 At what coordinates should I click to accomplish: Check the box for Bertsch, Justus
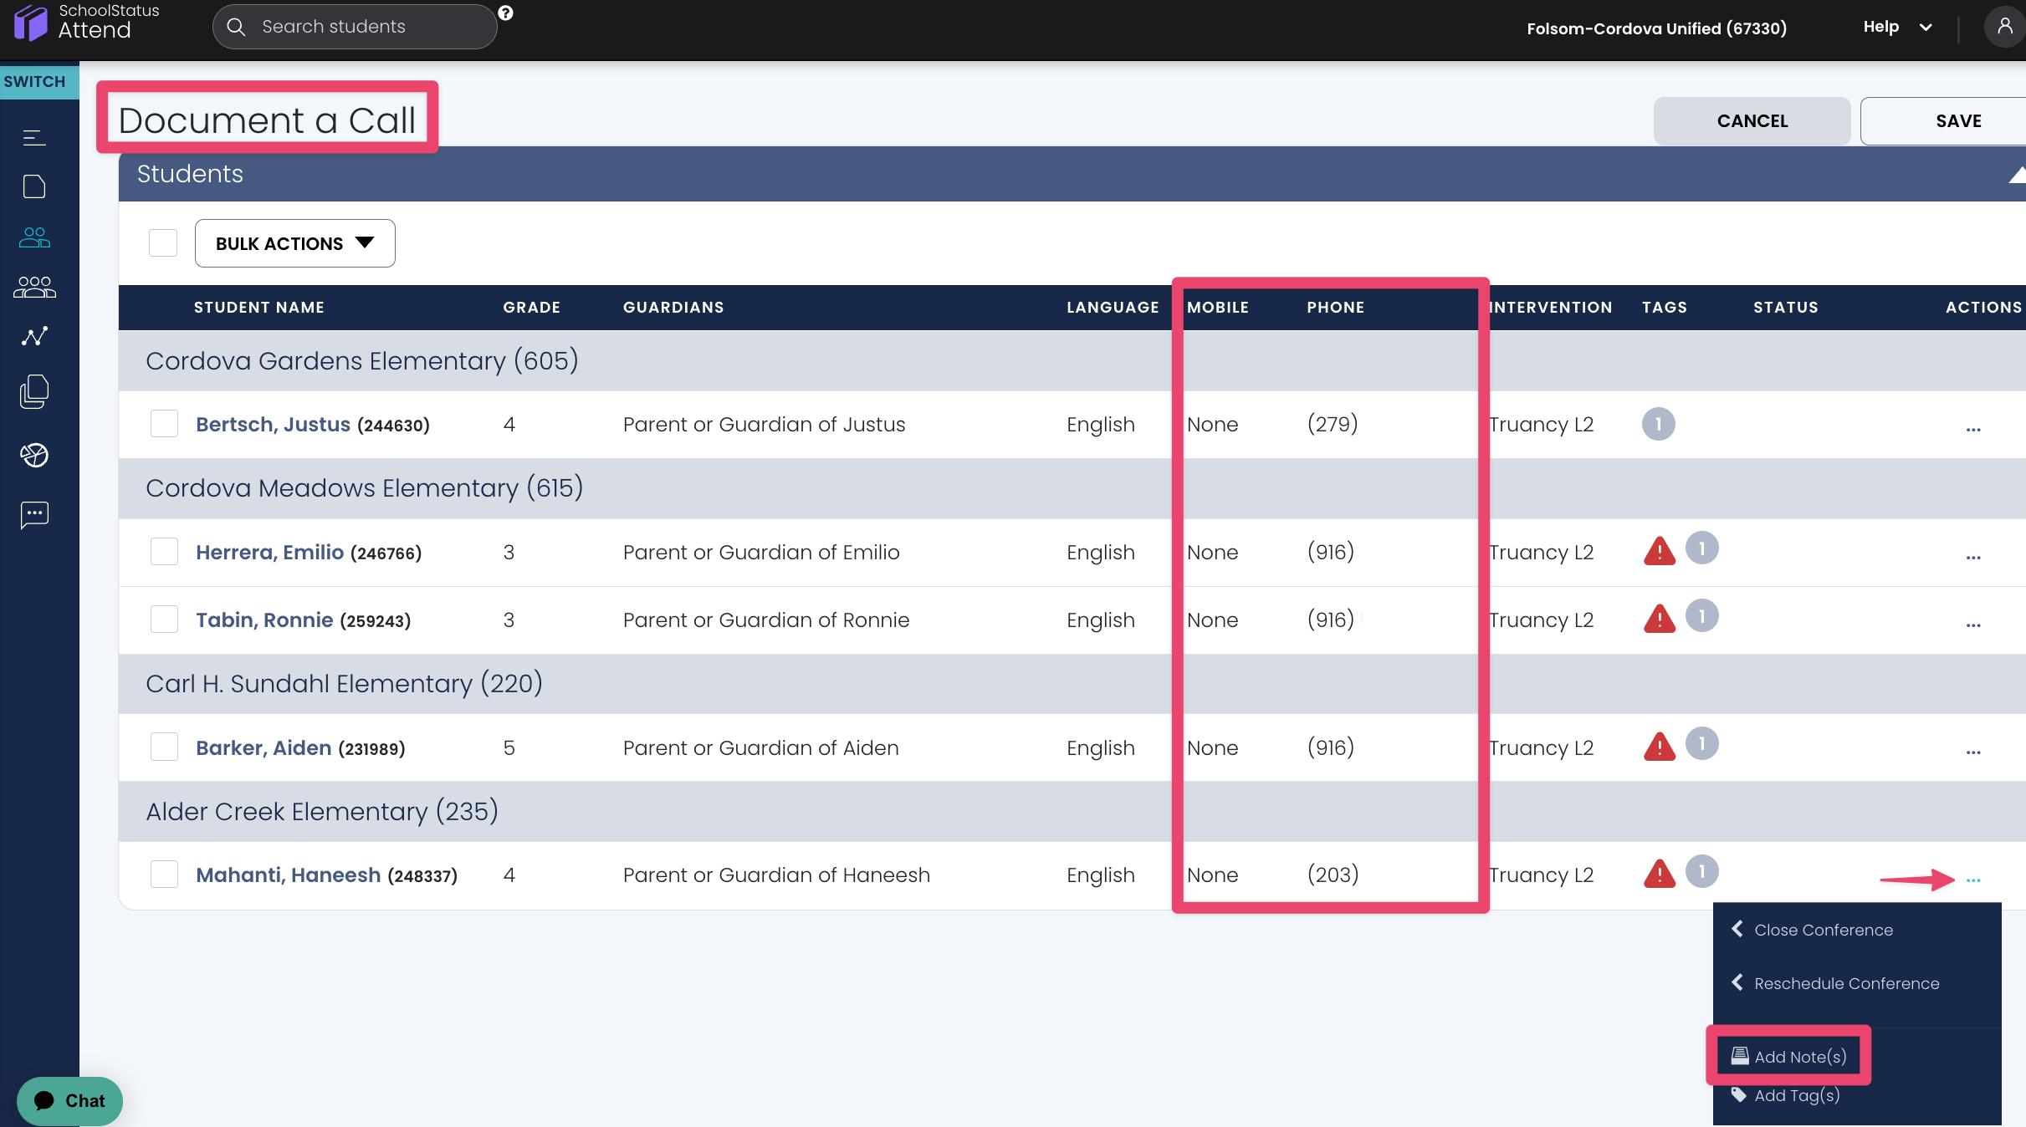click(164, 424)
